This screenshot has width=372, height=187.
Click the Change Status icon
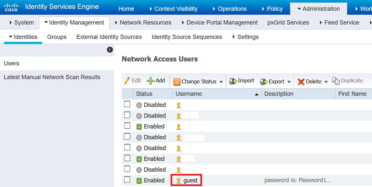point(177,81)
